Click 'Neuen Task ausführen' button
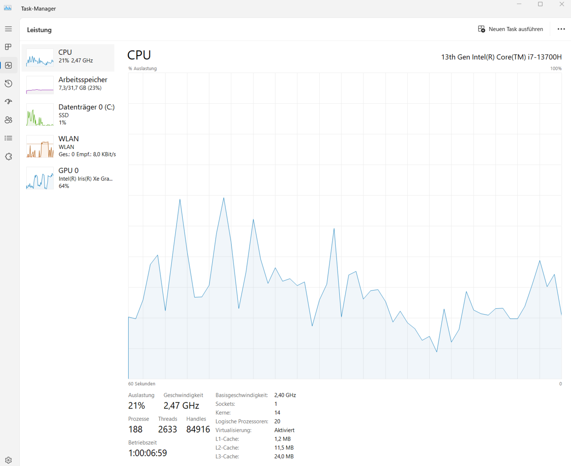 [x=510, y=29]
